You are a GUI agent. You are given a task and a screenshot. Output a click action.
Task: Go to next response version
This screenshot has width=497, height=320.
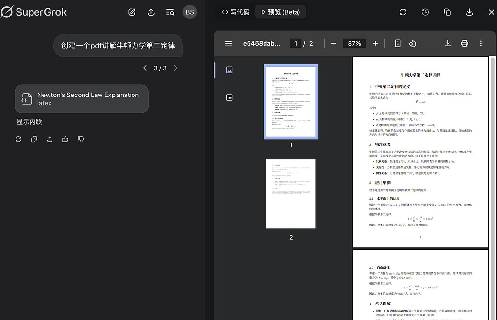click(x=175, y=68)
